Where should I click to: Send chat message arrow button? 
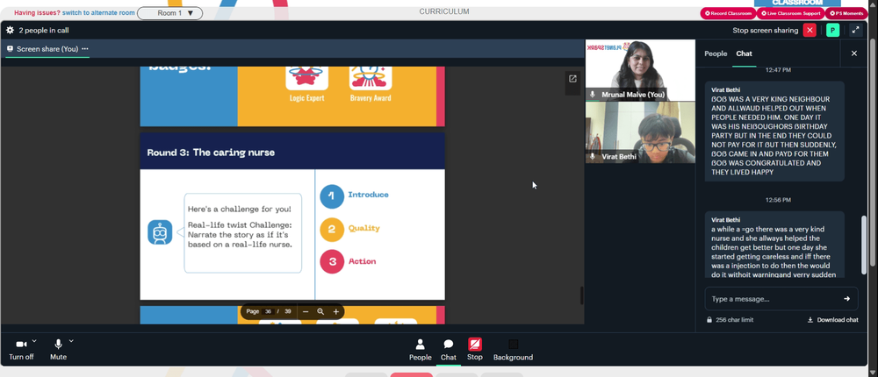pyautogui.click(x=846, y=299)
